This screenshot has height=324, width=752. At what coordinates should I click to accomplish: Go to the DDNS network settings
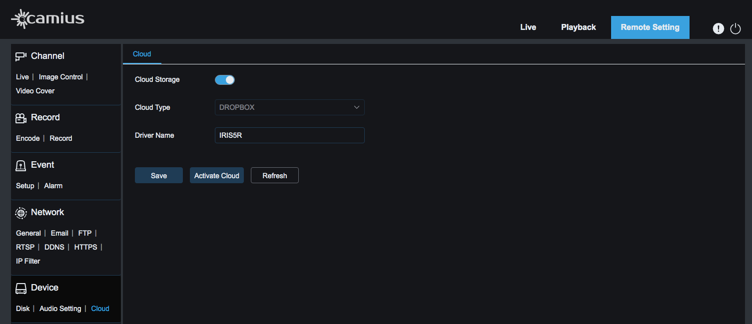coord(54,247)
